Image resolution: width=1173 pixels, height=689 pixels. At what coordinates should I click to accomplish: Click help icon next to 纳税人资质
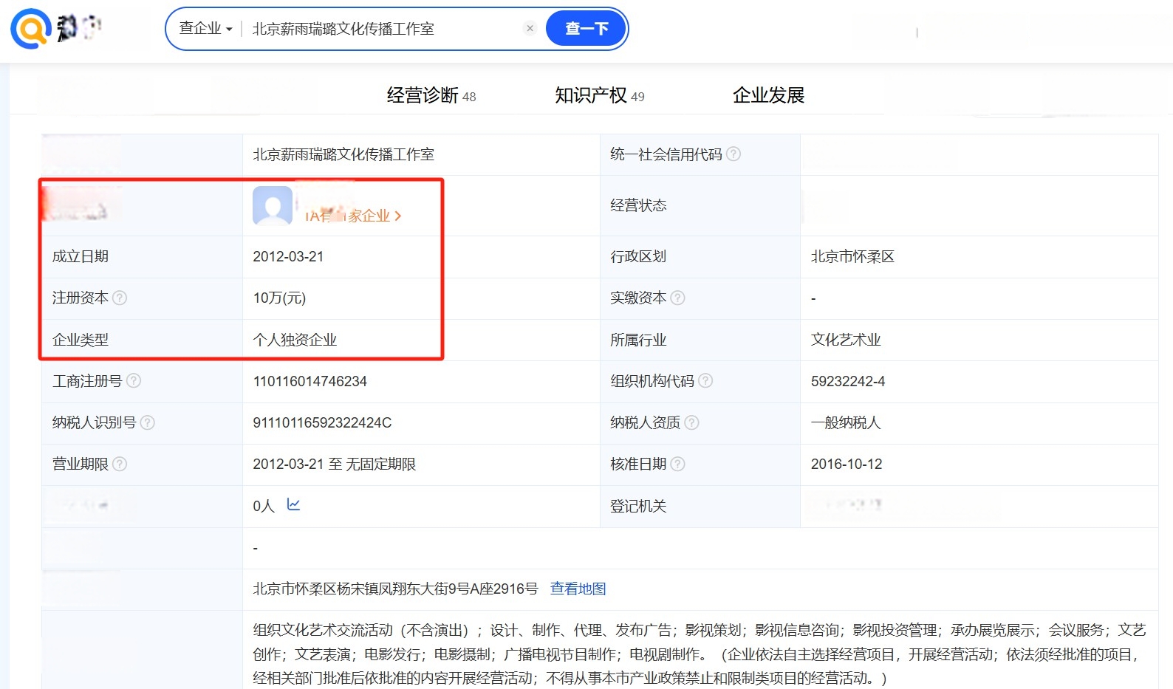[691, 422]
